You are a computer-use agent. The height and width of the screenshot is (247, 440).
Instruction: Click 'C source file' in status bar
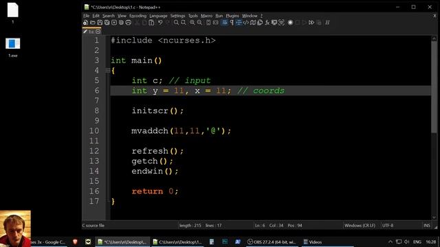(93, 226)
